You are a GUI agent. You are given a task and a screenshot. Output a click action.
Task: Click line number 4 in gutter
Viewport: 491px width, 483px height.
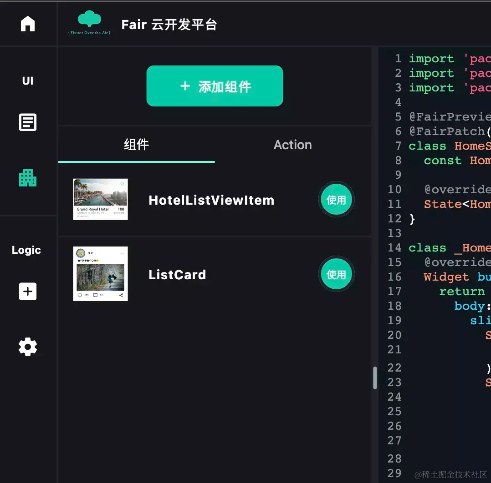coord(398,102)
